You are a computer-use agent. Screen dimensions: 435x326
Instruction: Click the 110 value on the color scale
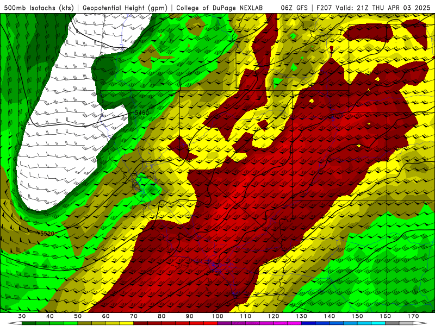coord(246,316)
